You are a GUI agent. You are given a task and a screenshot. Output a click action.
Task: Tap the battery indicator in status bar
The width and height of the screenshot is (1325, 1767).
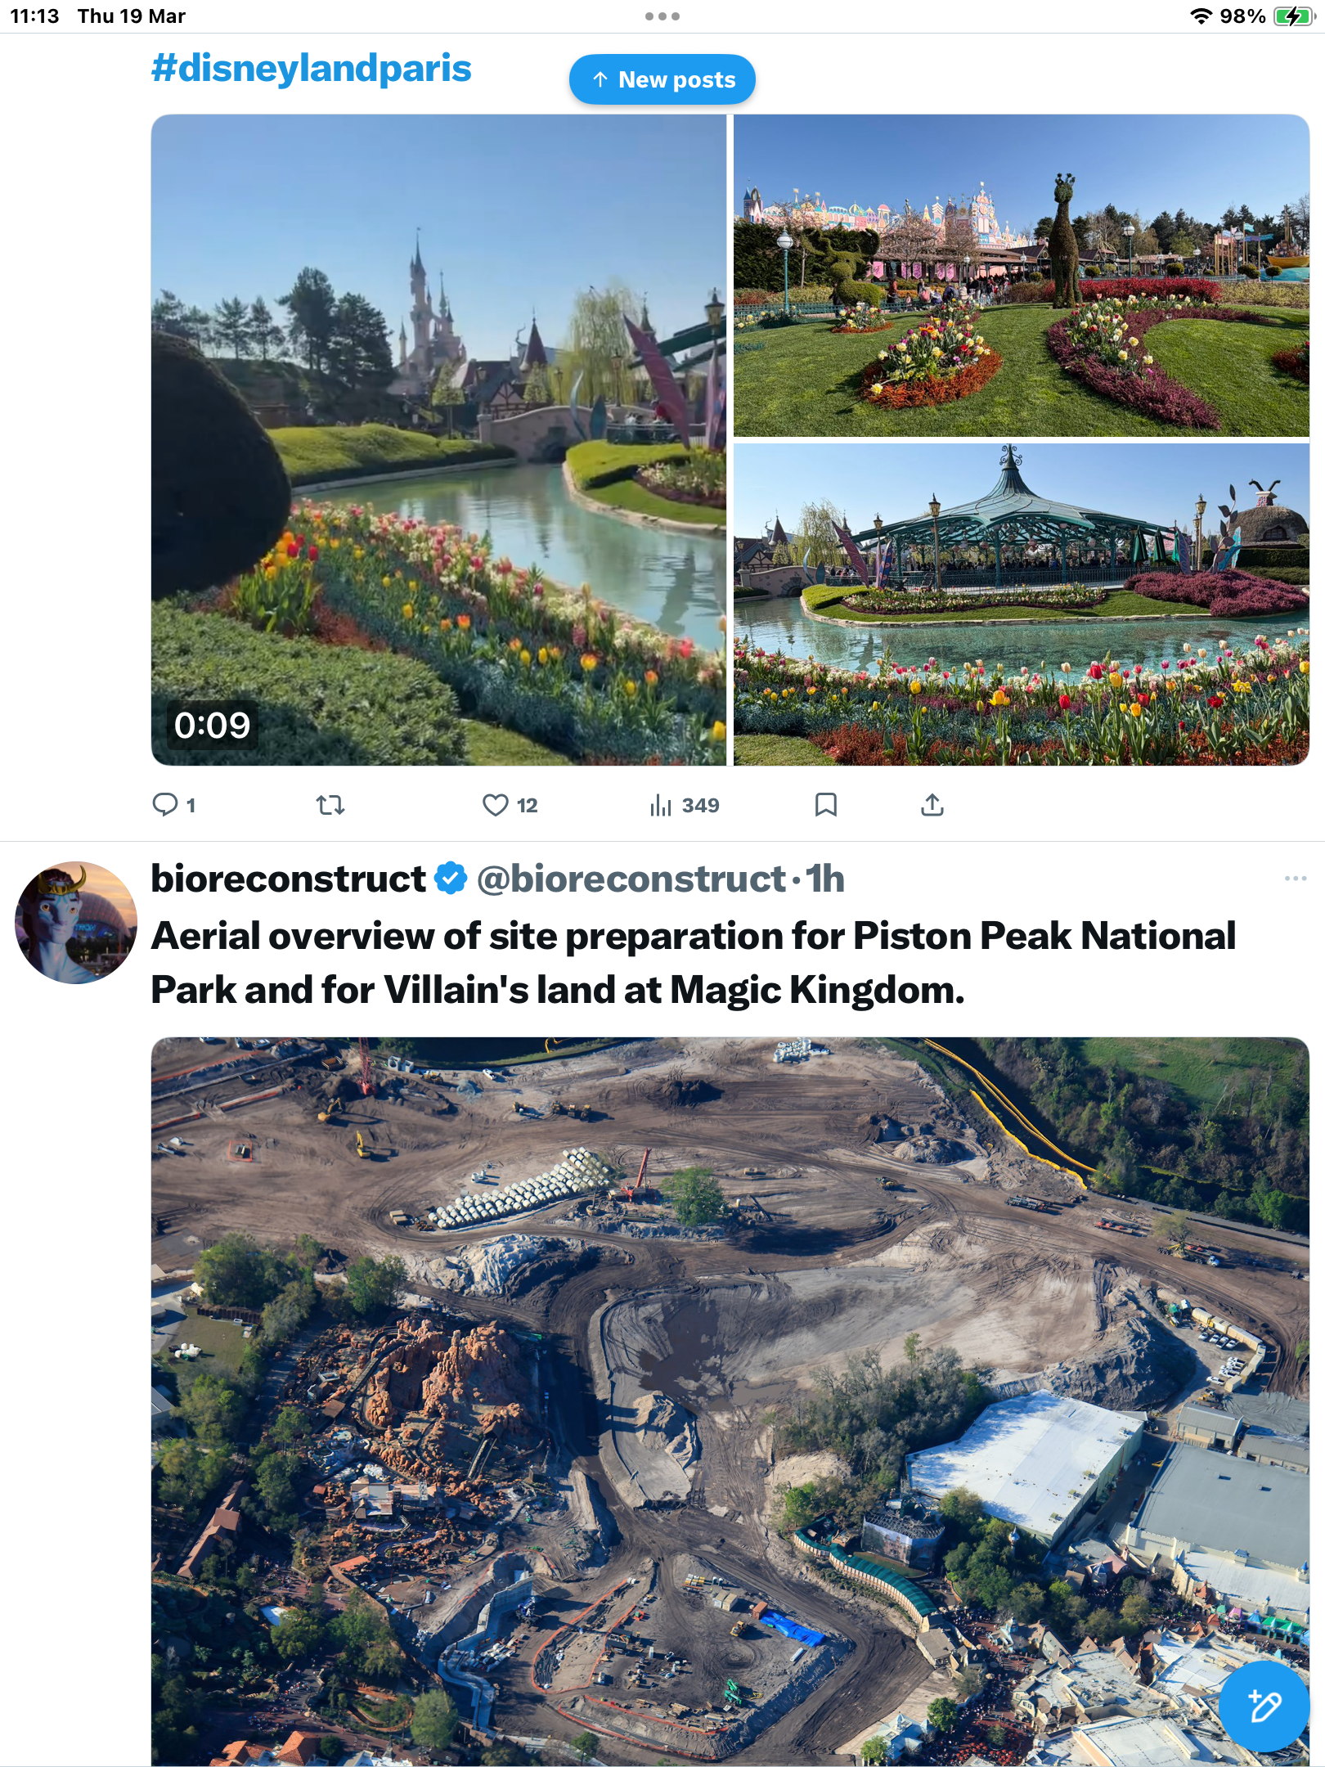coord(1293,16)
